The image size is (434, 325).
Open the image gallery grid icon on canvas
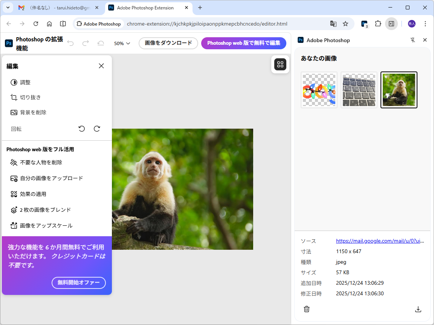coord(280,64)
